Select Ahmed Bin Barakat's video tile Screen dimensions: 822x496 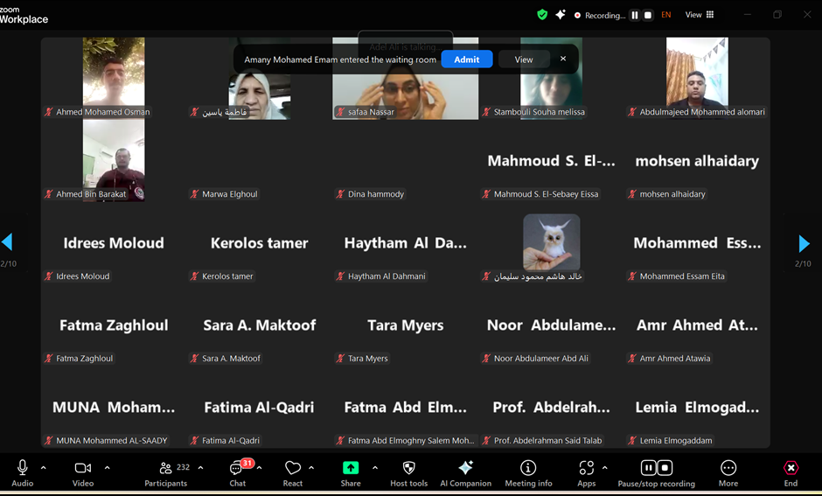click(x=114, y=160)
